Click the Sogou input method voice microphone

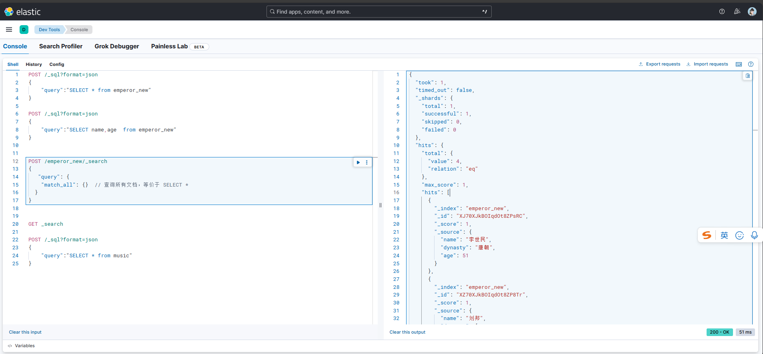754,235
